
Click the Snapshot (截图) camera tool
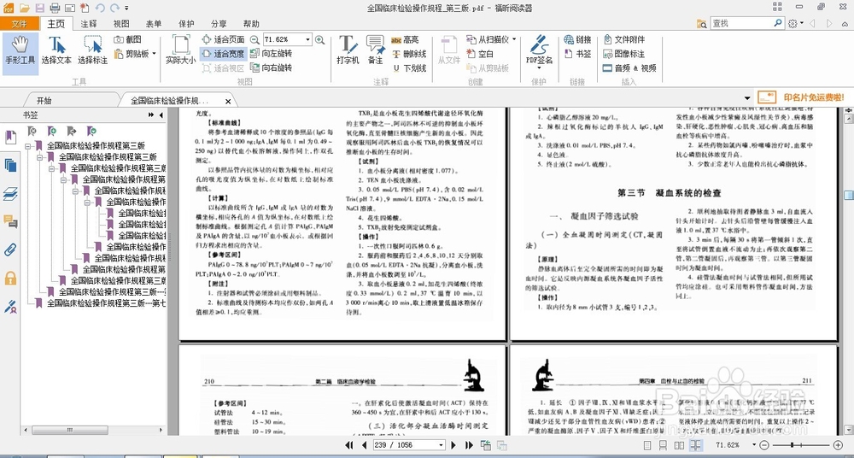tap(128, 40)
